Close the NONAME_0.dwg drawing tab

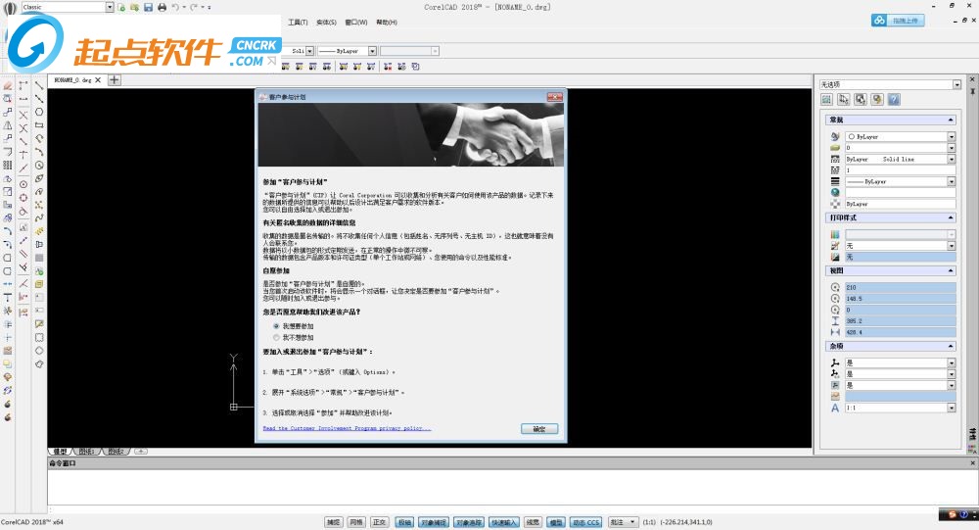pos(98,80)
